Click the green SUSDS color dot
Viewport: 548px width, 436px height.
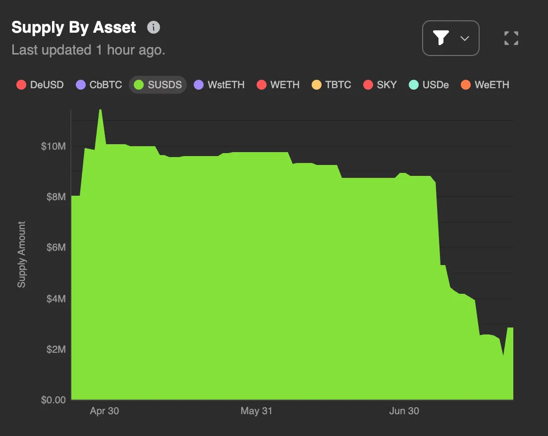(x=139, y=85)
